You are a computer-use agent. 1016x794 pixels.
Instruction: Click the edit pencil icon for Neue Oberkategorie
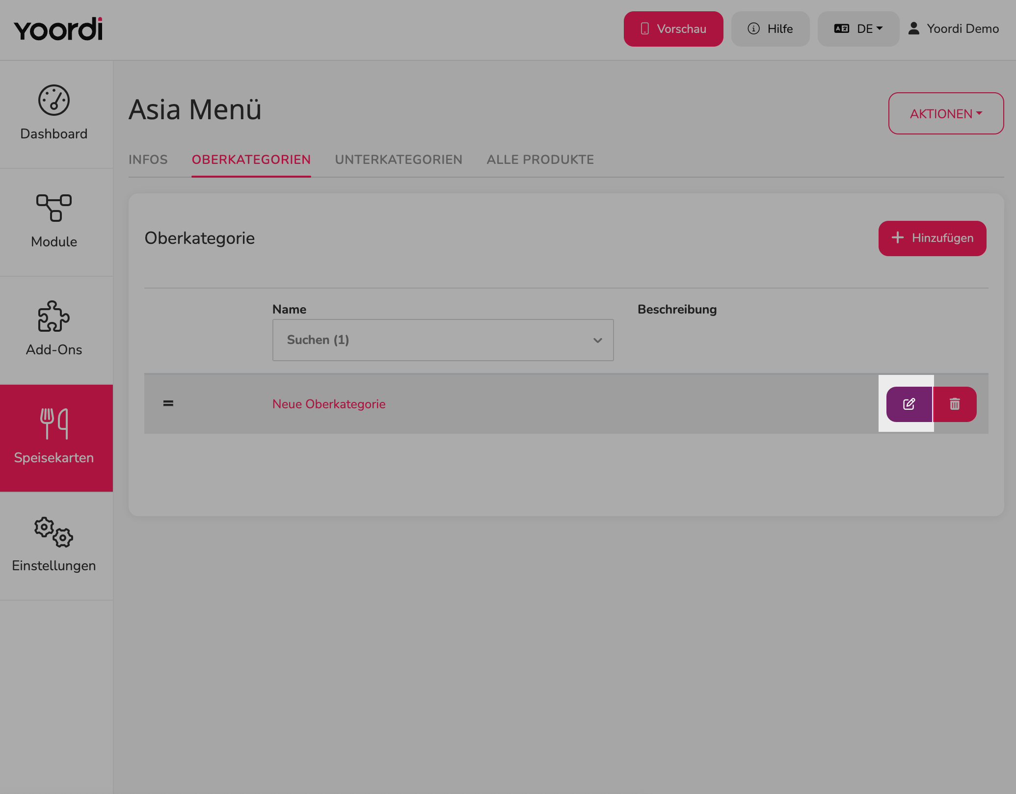point(909,404)
